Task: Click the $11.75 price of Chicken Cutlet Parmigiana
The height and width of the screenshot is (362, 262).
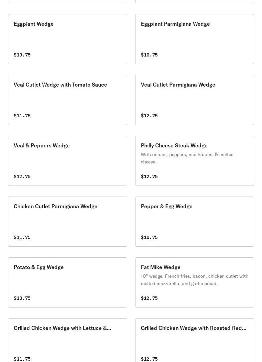Action: (x=22, y=237)
